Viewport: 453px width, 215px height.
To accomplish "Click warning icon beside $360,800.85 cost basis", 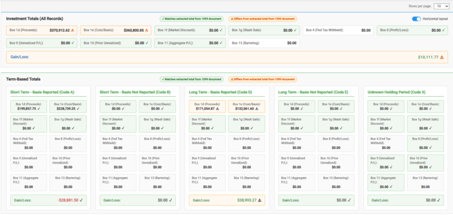I will click(x=147, y=30).
